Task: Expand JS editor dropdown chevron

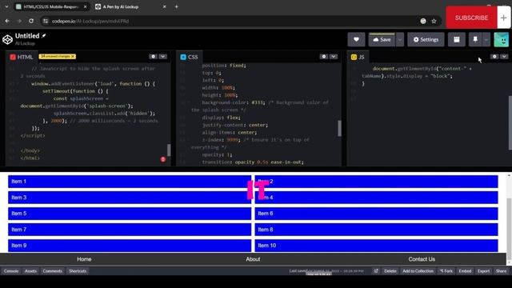Action: click(x=504, y=57)
